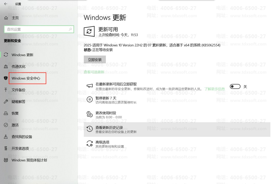Click the 在最新更新可用后立即获取 label
Image resolution: width=277 pixels, height=184 pixels.
(x=116, y=84)
